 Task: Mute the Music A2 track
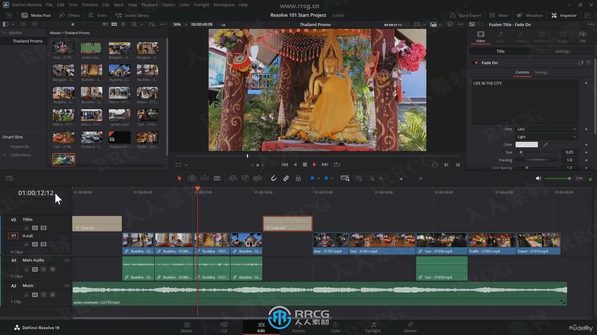click(x=53, y=295)
